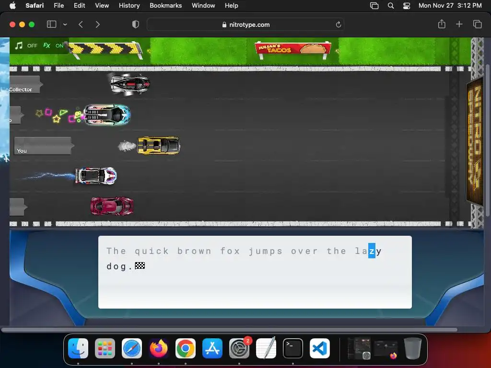Click the Julian's Tacos billboard

coord(293,49)
